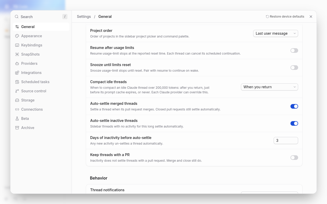Open the Compact idle threads dropdown
The height and width of the screenshot is (204, 327).
point(270,87)
